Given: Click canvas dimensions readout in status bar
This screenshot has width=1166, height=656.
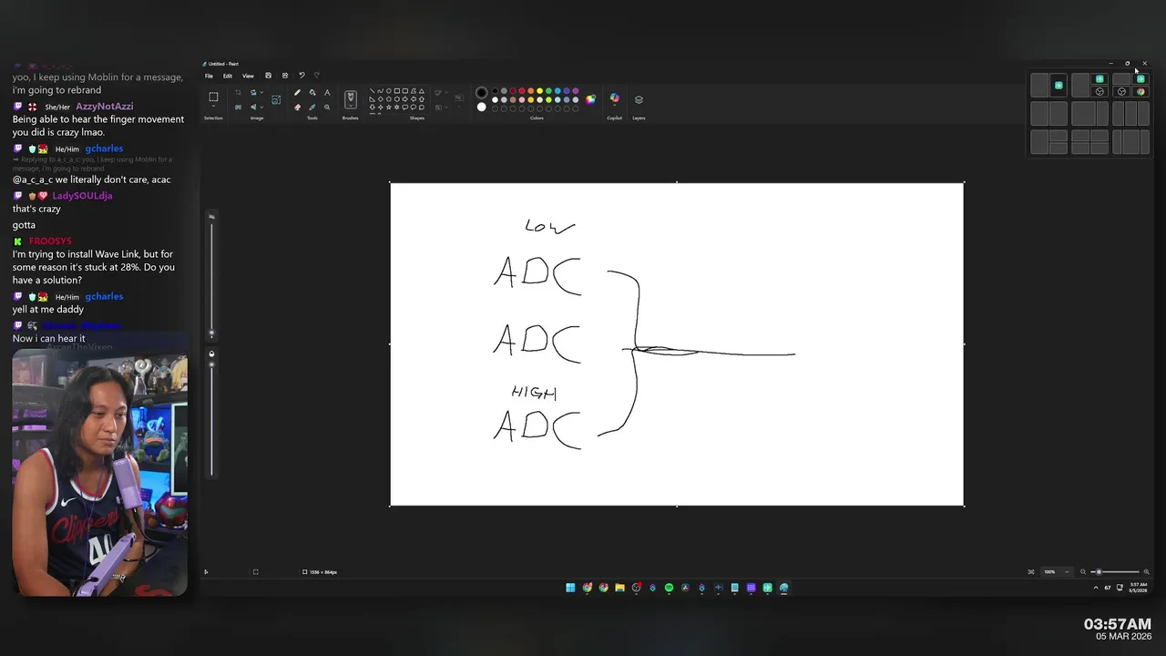Looking at the screenshot, I should click(320, 572).
